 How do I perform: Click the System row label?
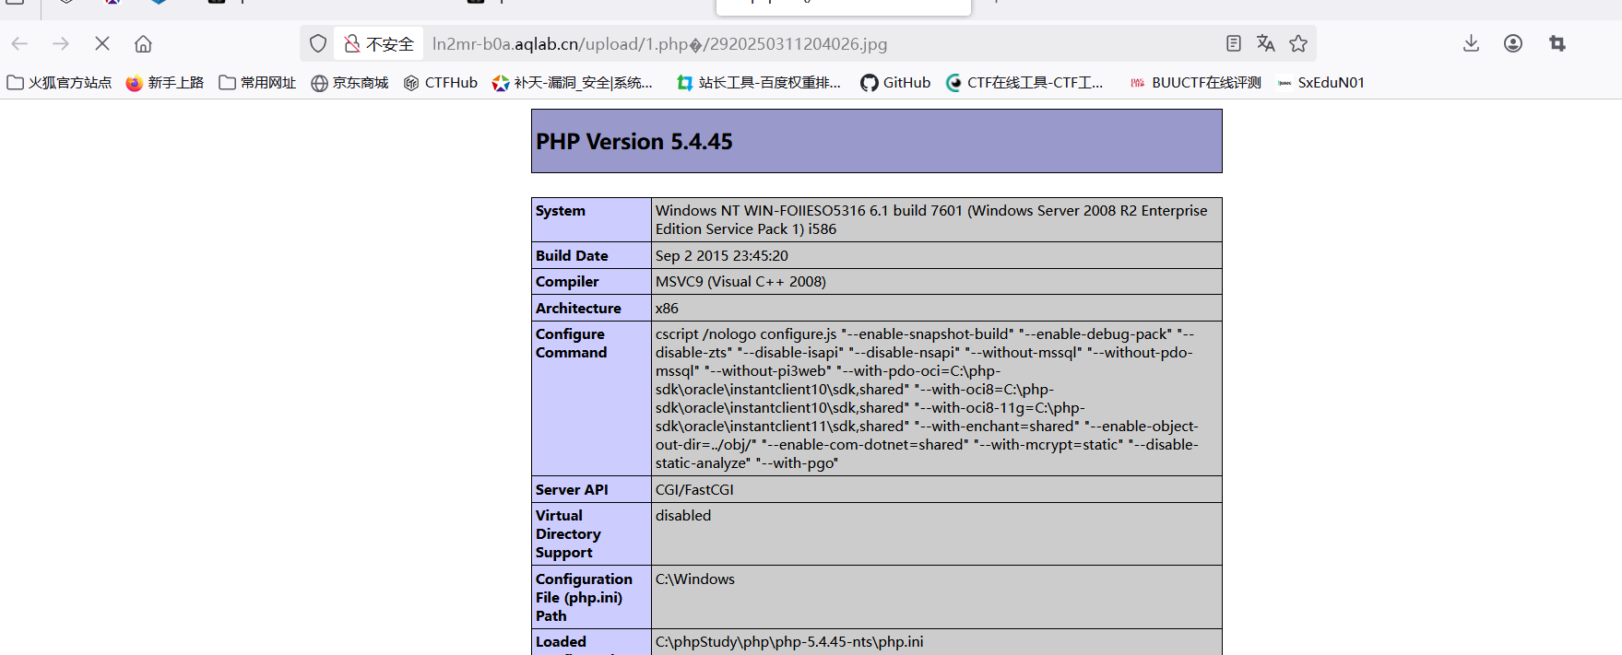(561, 211)
